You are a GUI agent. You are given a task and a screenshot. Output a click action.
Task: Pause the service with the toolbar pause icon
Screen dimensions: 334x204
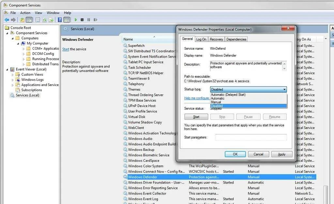89,20
